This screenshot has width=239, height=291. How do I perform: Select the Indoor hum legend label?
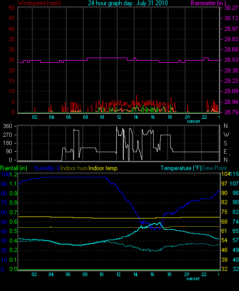(74, 168)
